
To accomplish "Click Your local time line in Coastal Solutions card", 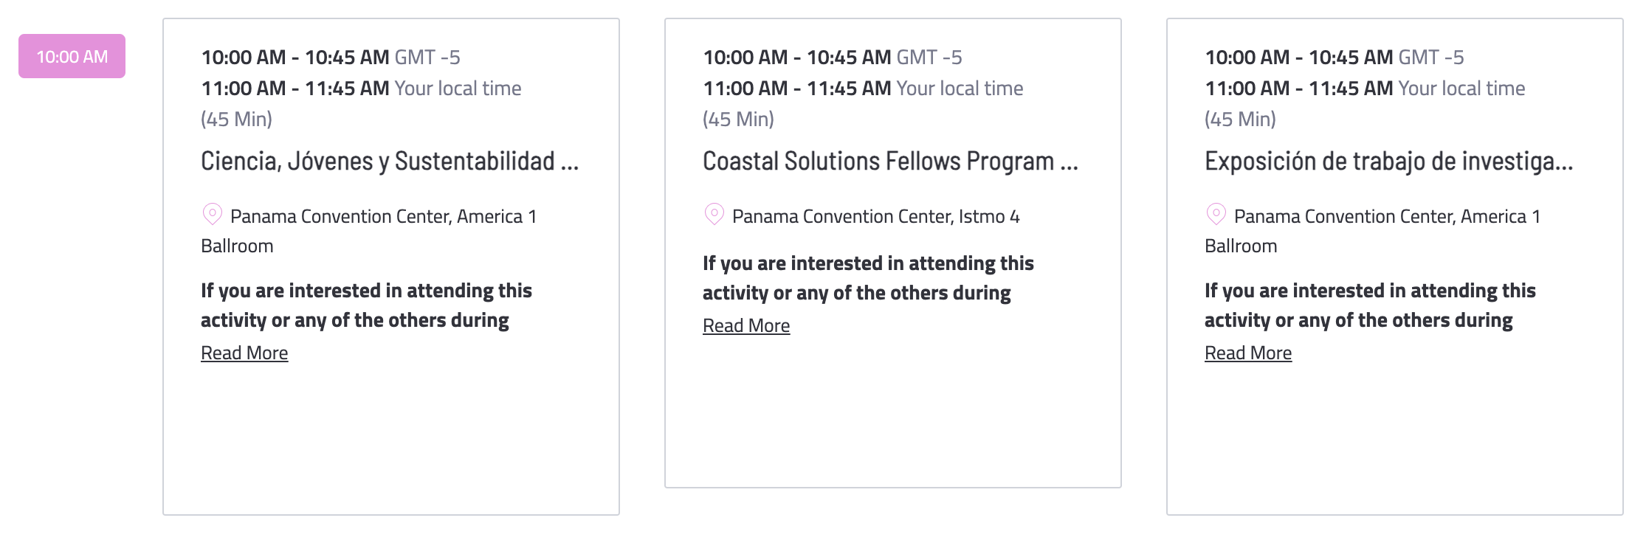I will tap(863, 88).
